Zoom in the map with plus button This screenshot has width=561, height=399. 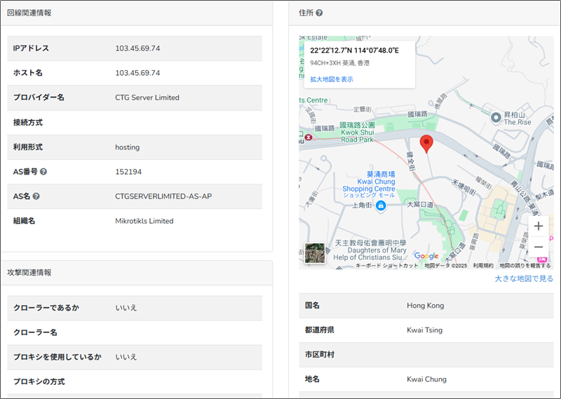click(x=539, y=226)
